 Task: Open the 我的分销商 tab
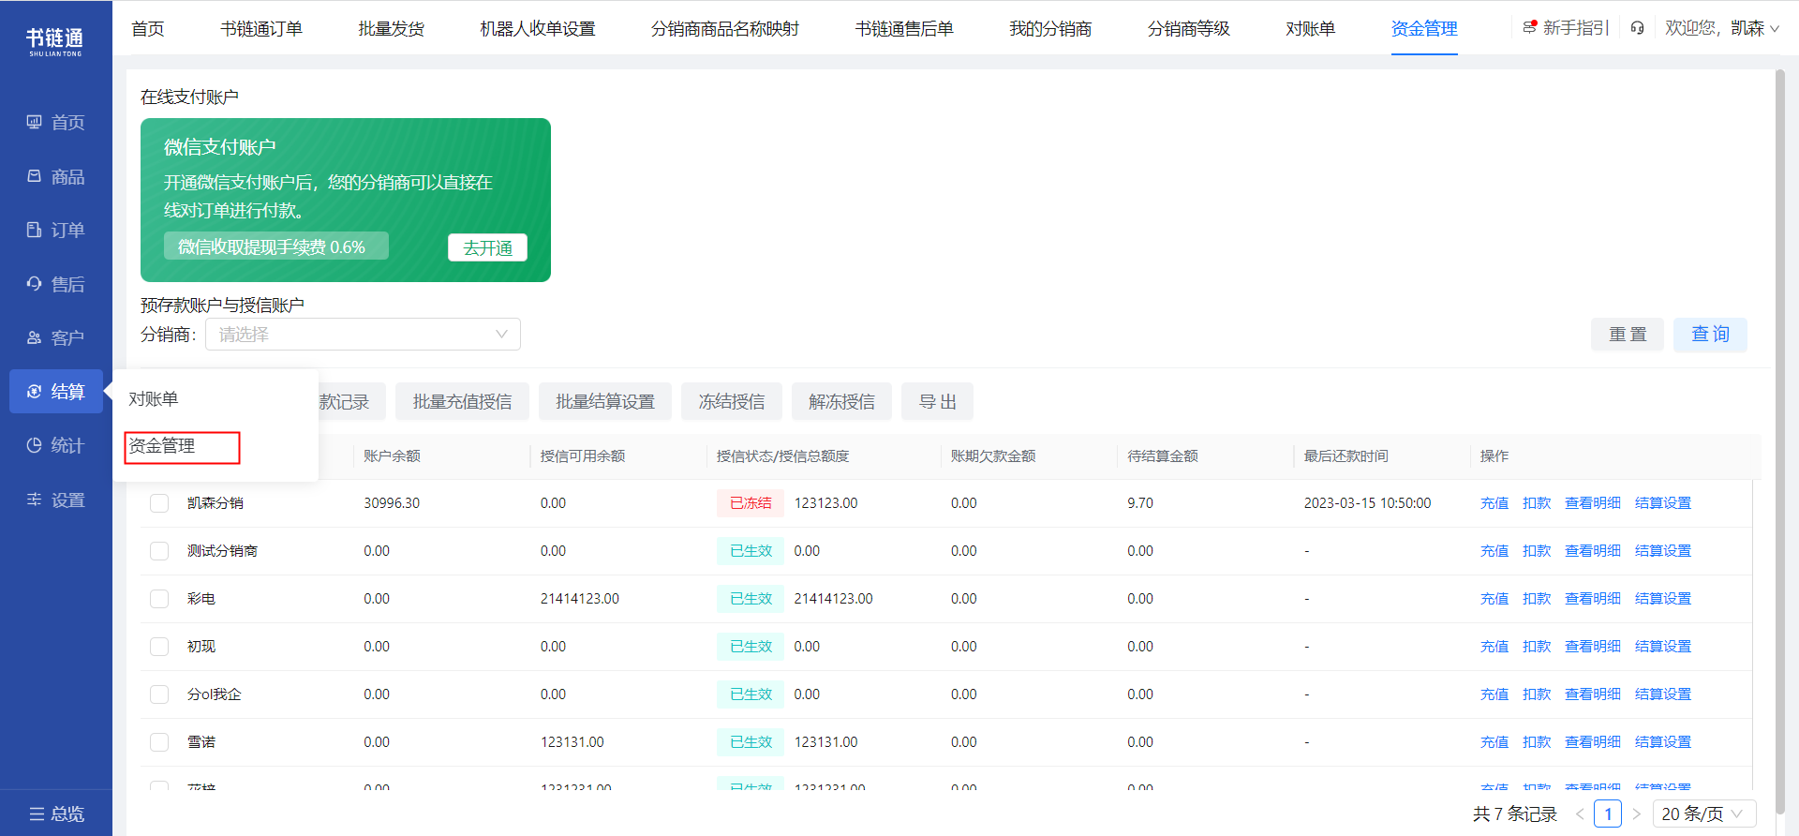click(x=1050, y=29)
